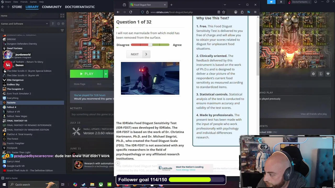Toggle Firefox reader view
The height and width of the screenshot is (188, 335).
coord(219,12)
